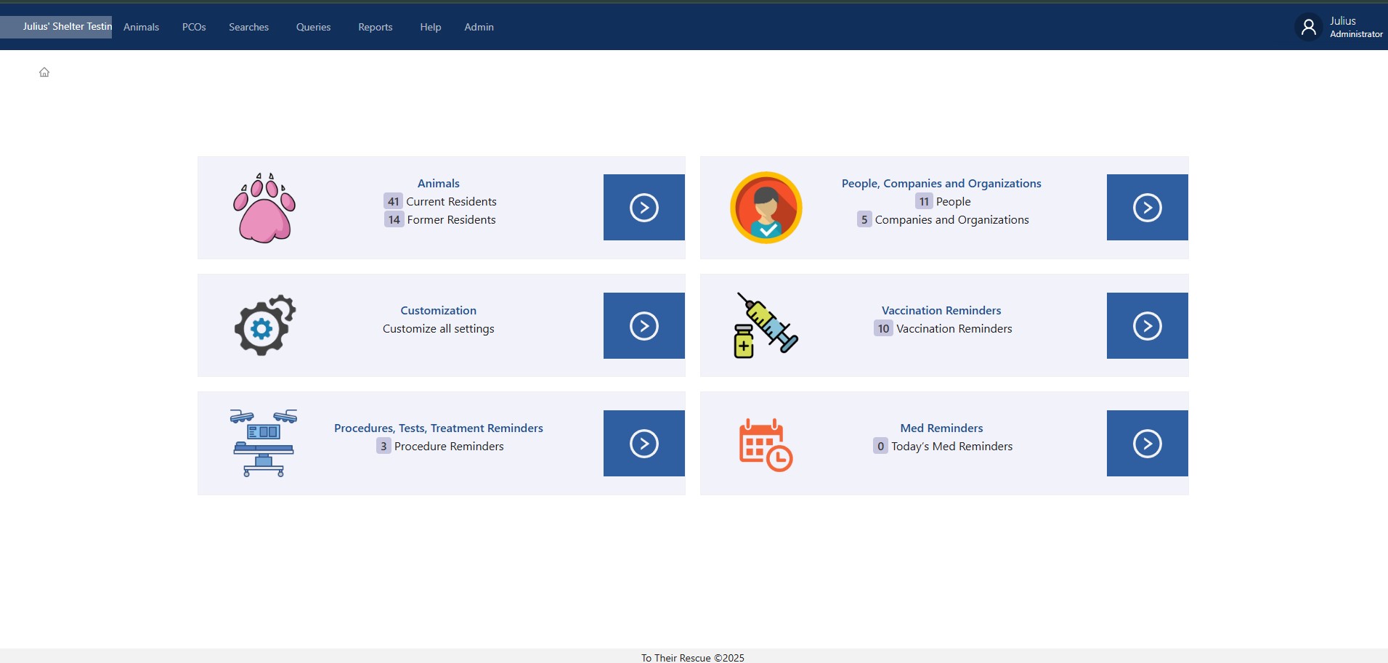This screenshot has height=663, width=1388.
Task: Open Vaccination Reminders arrow button
Action: coord(1147,325)
